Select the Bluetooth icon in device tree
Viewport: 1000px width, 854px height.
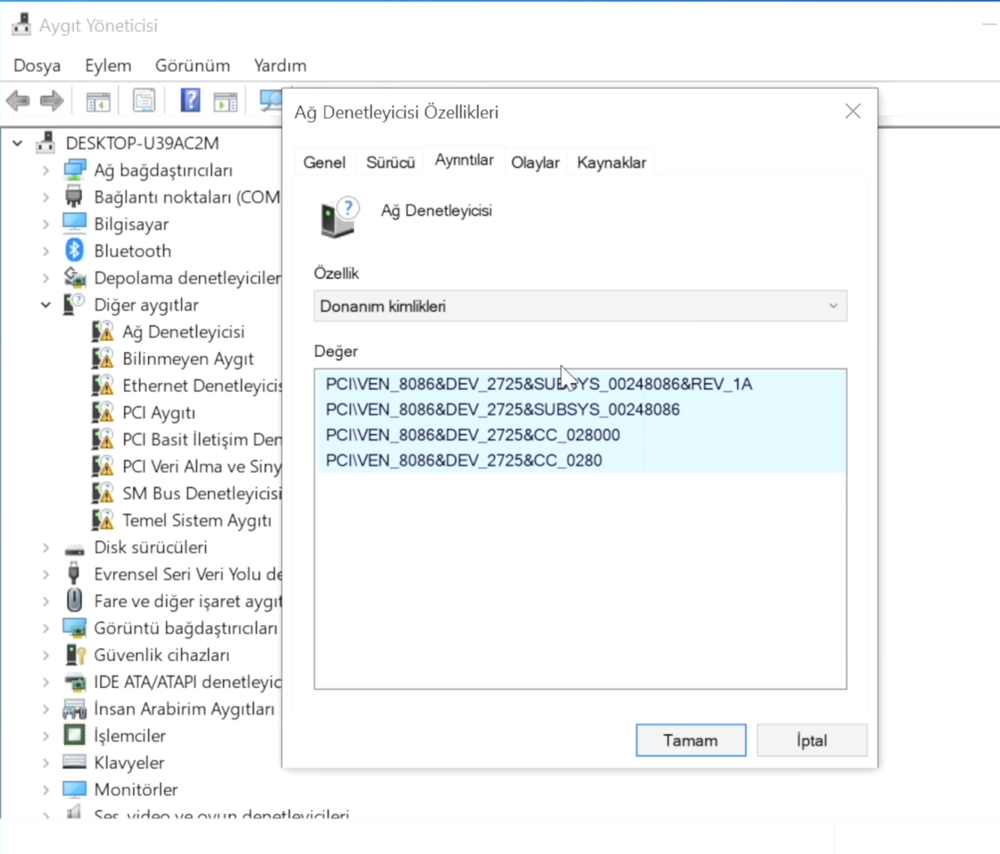pyautogui.click(x=74, y=250)
